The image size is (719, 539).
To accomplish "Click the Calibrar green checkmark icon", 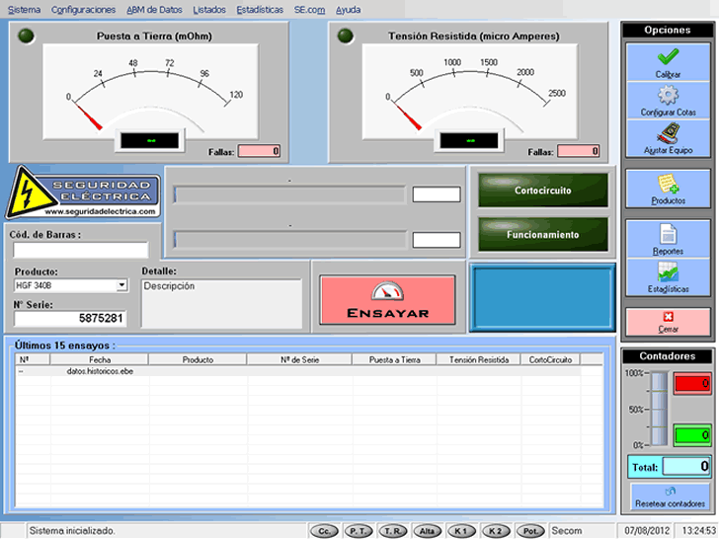I will click(x=668, y=57).
